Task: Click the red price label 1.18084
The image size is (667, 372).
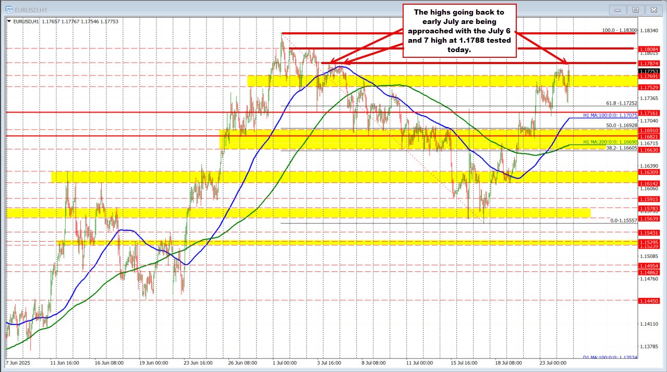Action: point(649,48)
